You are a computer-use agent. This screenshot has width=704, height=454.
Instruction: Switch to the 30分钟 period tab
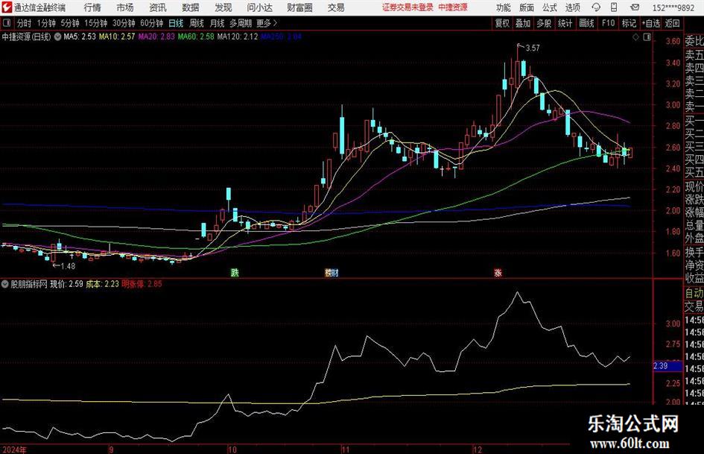coord(124,23)
